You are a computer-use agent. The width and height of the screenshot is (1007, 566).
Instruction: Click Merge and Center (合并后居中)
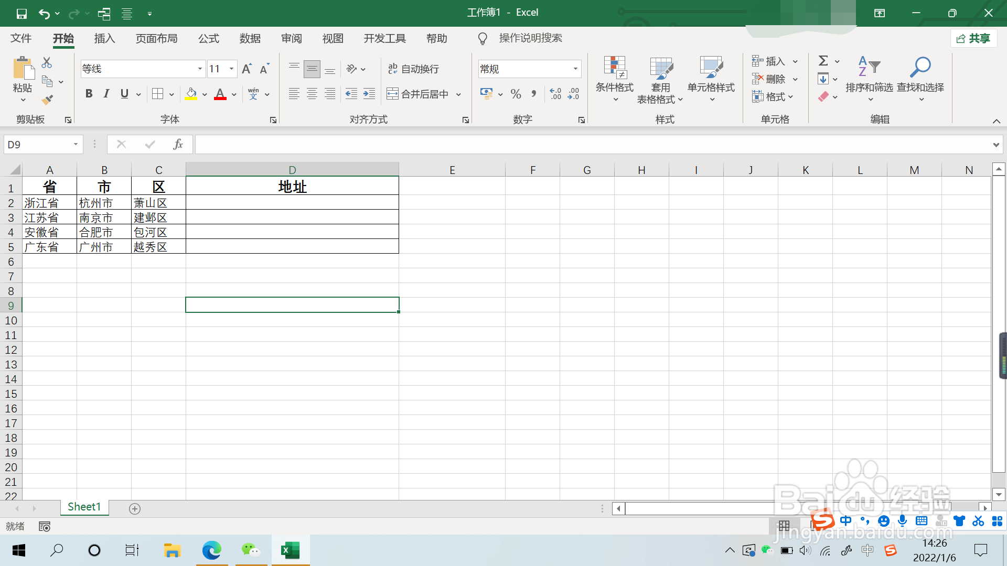[418, 94]
